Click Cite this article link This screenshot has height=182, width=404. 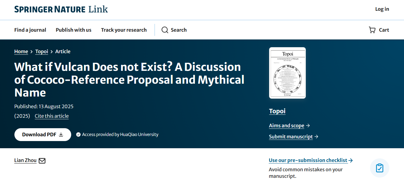pyautogui.click(x=52, y=116)
